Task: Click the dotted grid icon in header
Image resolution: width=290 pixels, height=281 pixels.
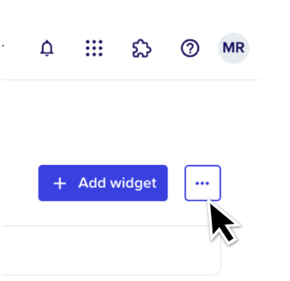Action: coord(94,48)
